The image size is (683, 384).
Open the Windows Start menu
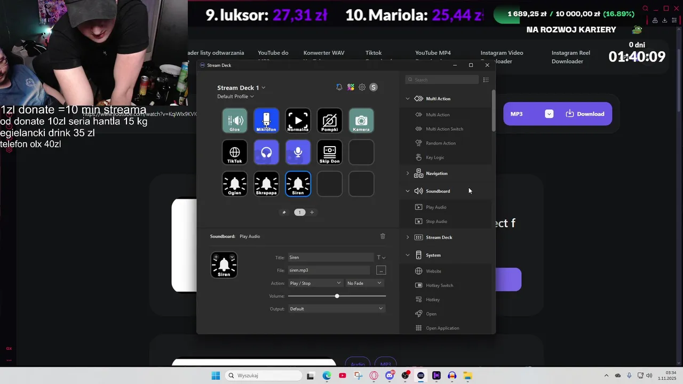coord(216,375)
